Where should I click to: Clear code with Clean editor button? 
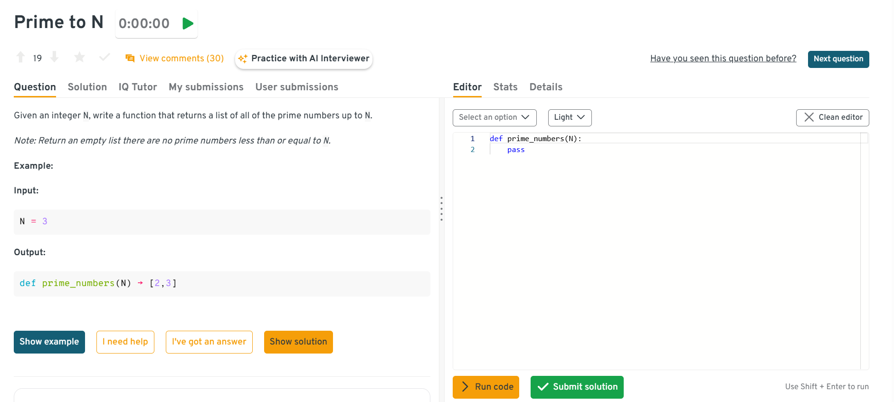(832, 117)
